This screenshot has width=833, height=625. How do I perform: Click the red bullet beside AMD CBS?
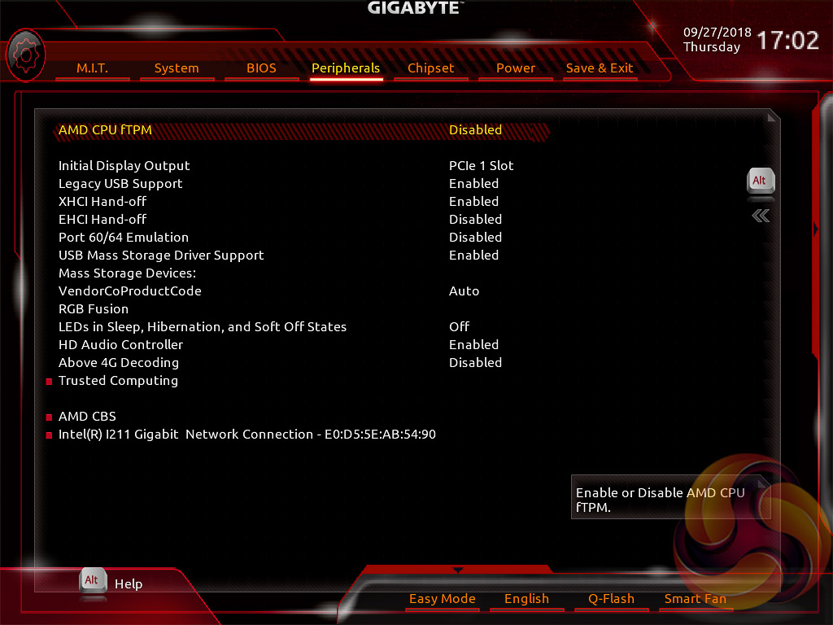(49, 417)
